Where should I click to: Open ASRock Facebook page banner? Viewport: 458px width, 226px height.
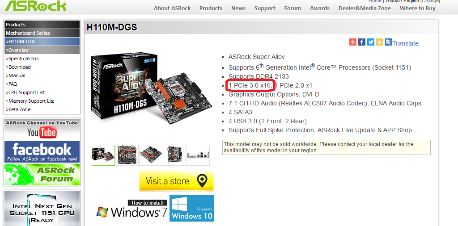pyautogui.click(x=42, y=152)
